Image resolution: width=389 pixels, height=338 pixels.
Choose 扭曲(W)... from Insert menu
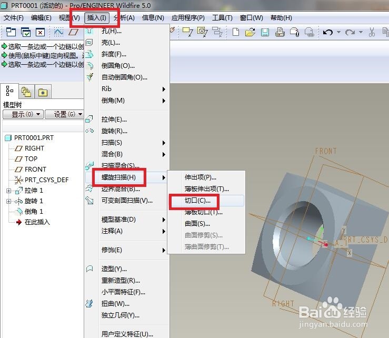point(115,304)
